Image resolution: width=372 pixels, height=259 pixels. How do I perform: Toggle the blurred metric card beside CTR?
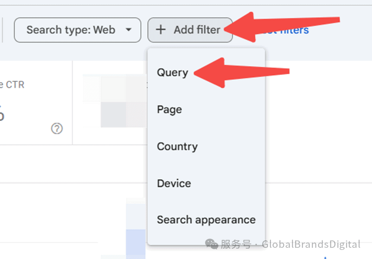click(x=110, y=103)
